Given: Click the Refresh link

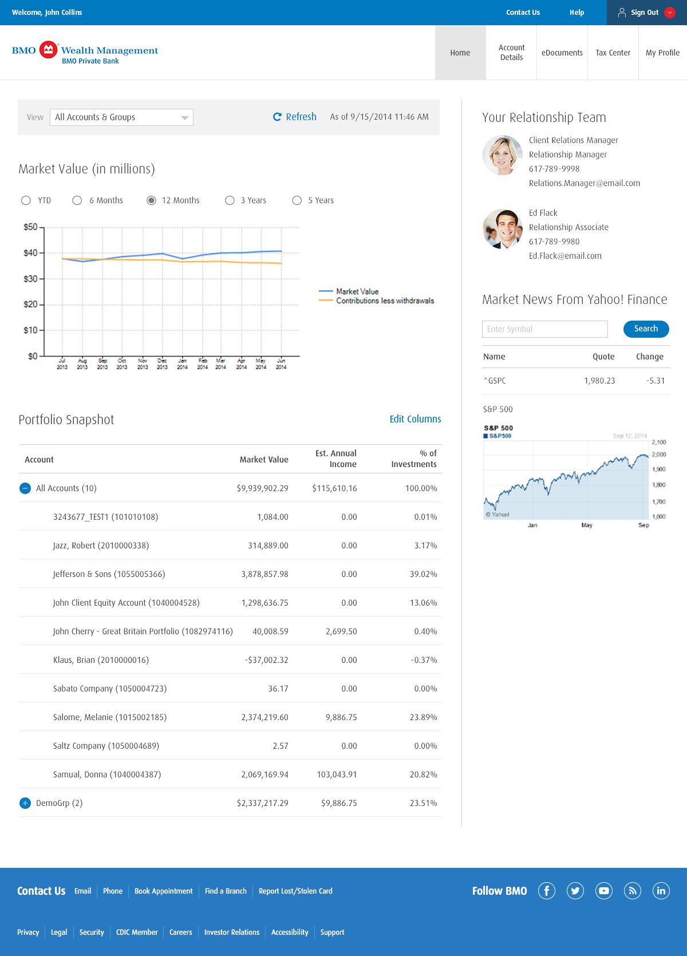Looking at the screenshot, I should (x=301, y=117).
